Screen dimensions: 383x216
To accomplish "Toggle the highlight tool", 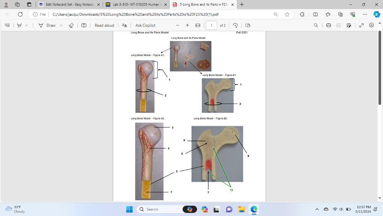I will [x=20, y=25].
